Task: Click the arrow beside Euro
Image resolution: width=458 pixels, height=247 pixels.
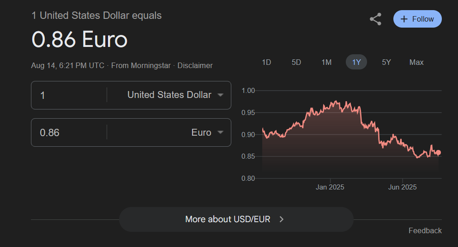Action: (221, 132)
